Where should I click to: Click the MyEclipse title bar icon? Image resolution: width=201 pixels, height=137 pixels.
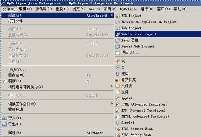3,3
